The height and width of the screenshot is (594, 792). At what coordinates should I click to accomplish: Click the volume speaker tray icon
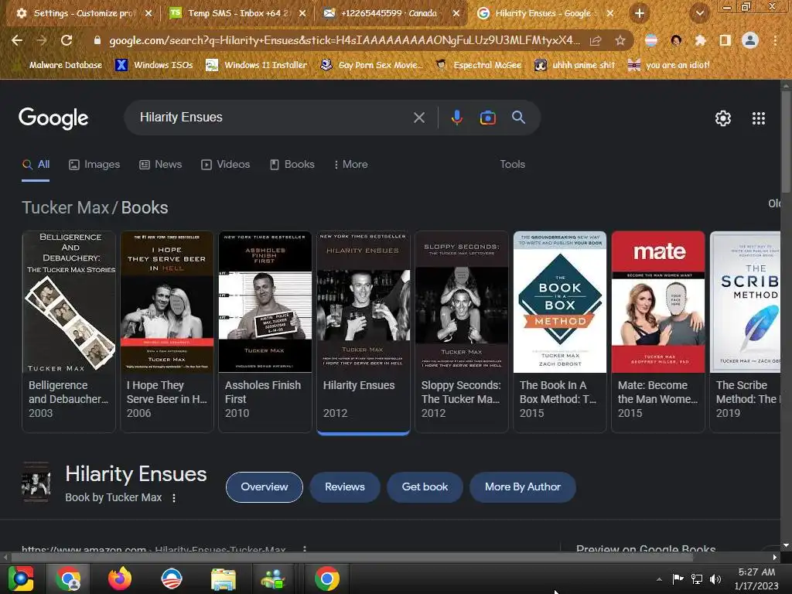[715, 579]
